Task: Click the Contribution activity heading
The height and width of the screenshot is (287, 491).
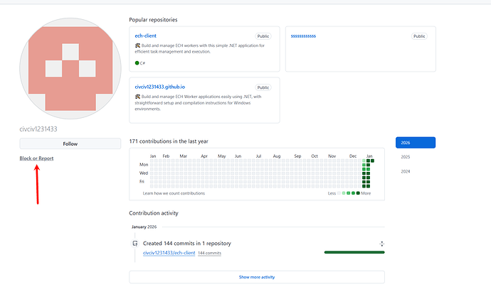Action: coord(154,213)
